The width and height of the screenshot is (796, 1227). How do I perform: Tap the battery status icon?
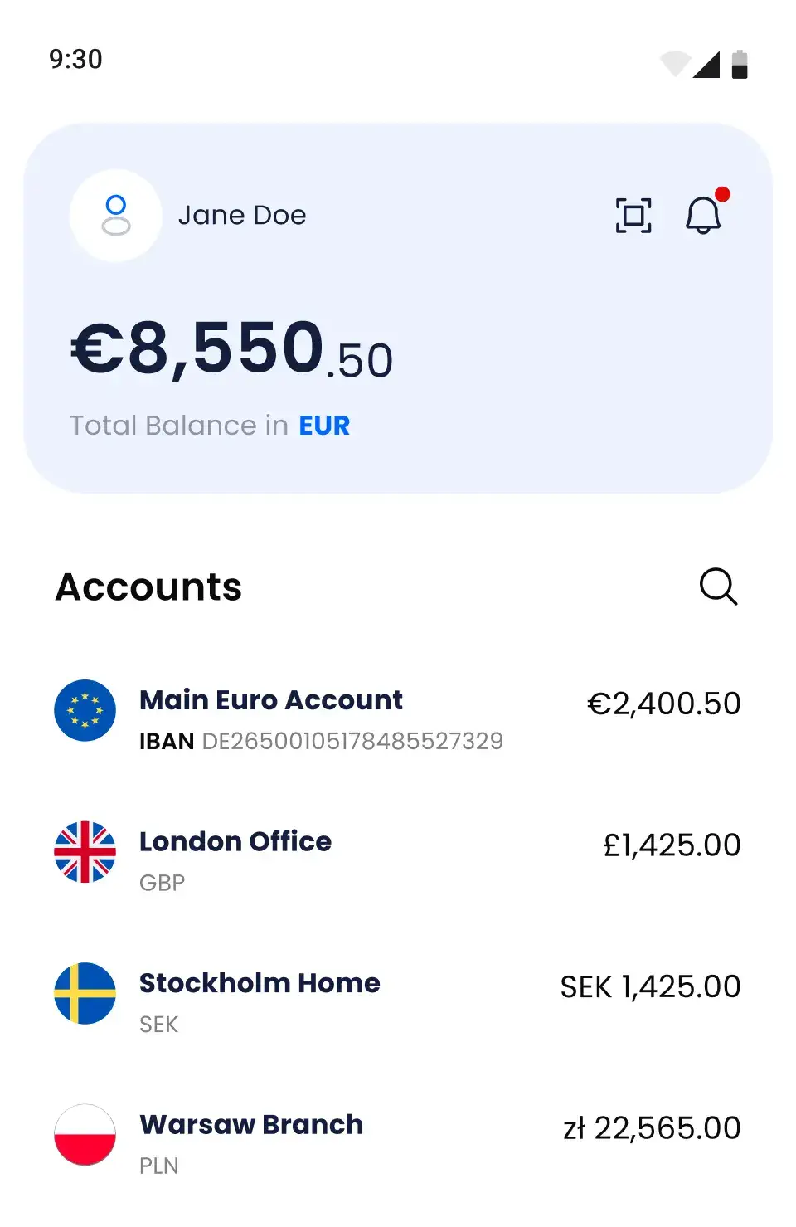coord(740,64)
